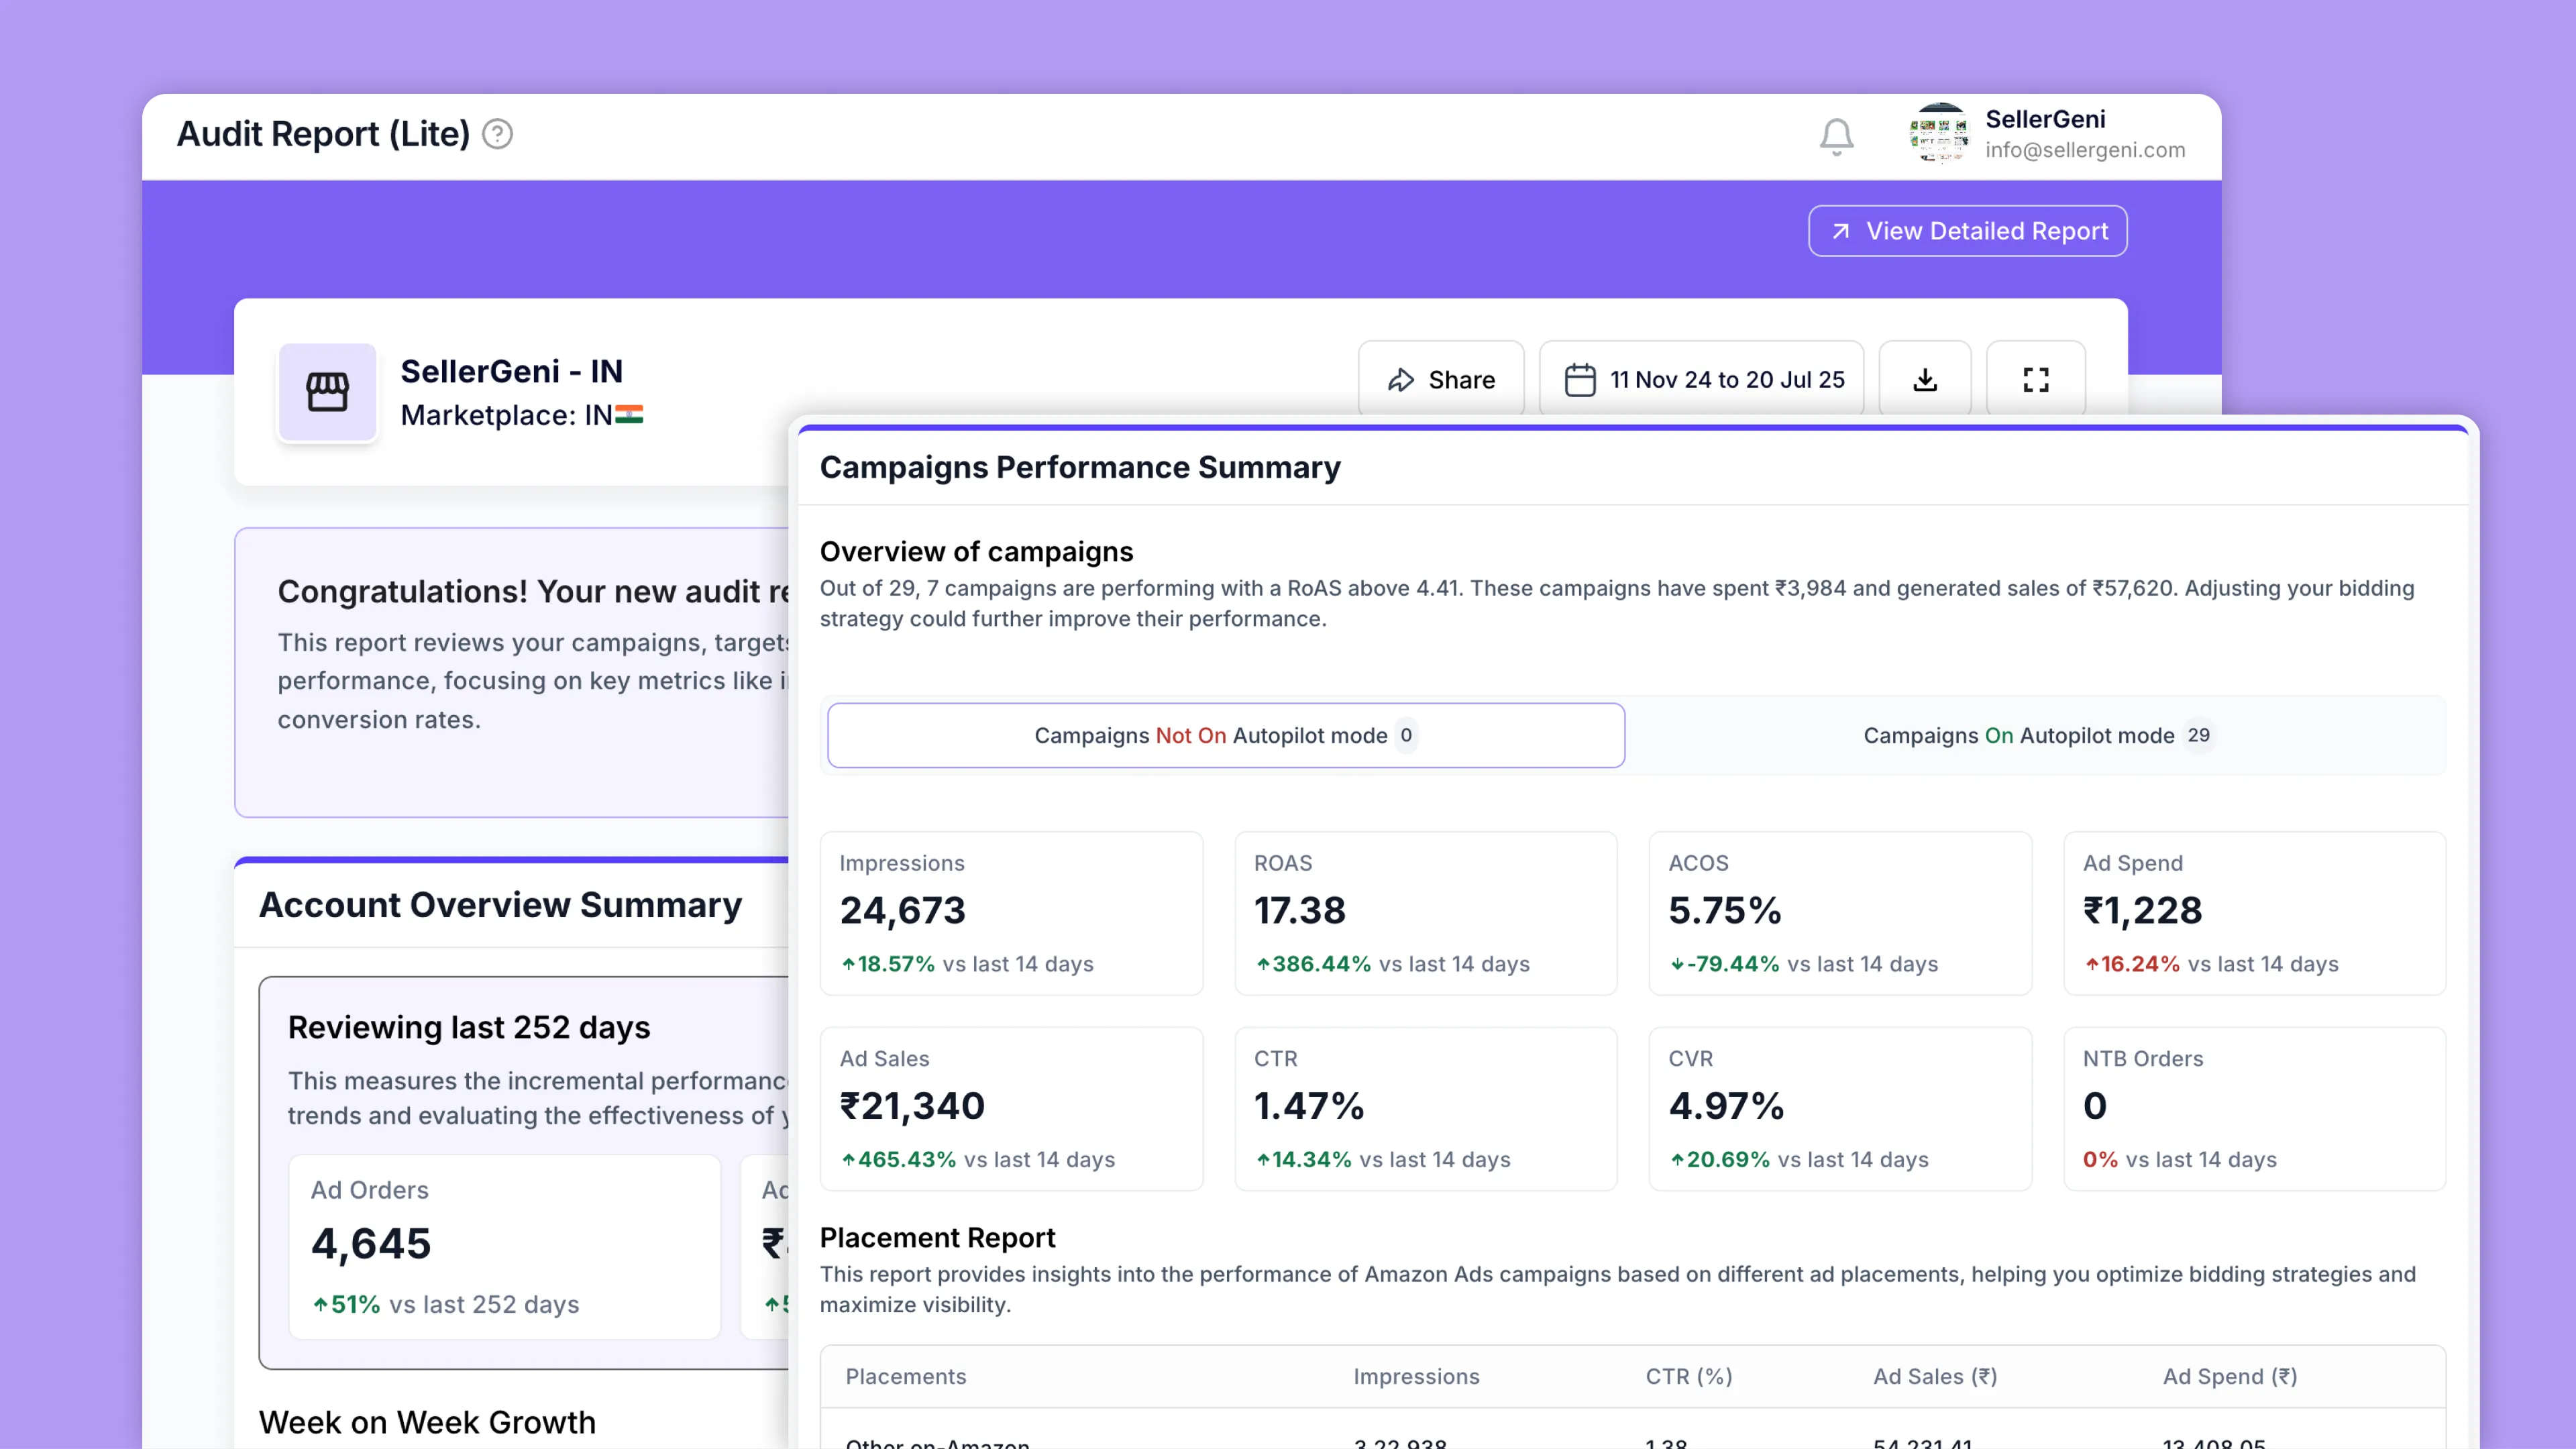Click the Marketplace: IN label with the flag
Screen dimensions: 2576x1449
click(x=522, y=415)
